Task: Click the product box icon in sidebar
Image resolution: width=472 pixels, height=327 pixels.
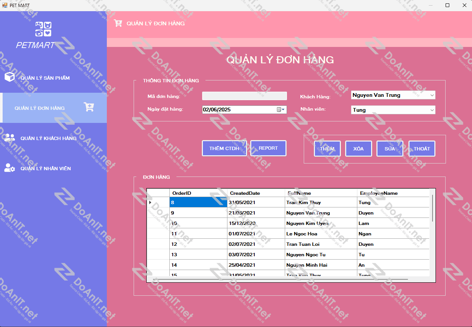Action: pos(9,77)
